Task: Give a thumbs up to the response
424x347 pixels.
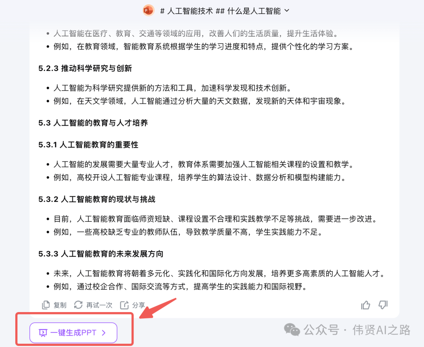Action: (x=366, y=305)
